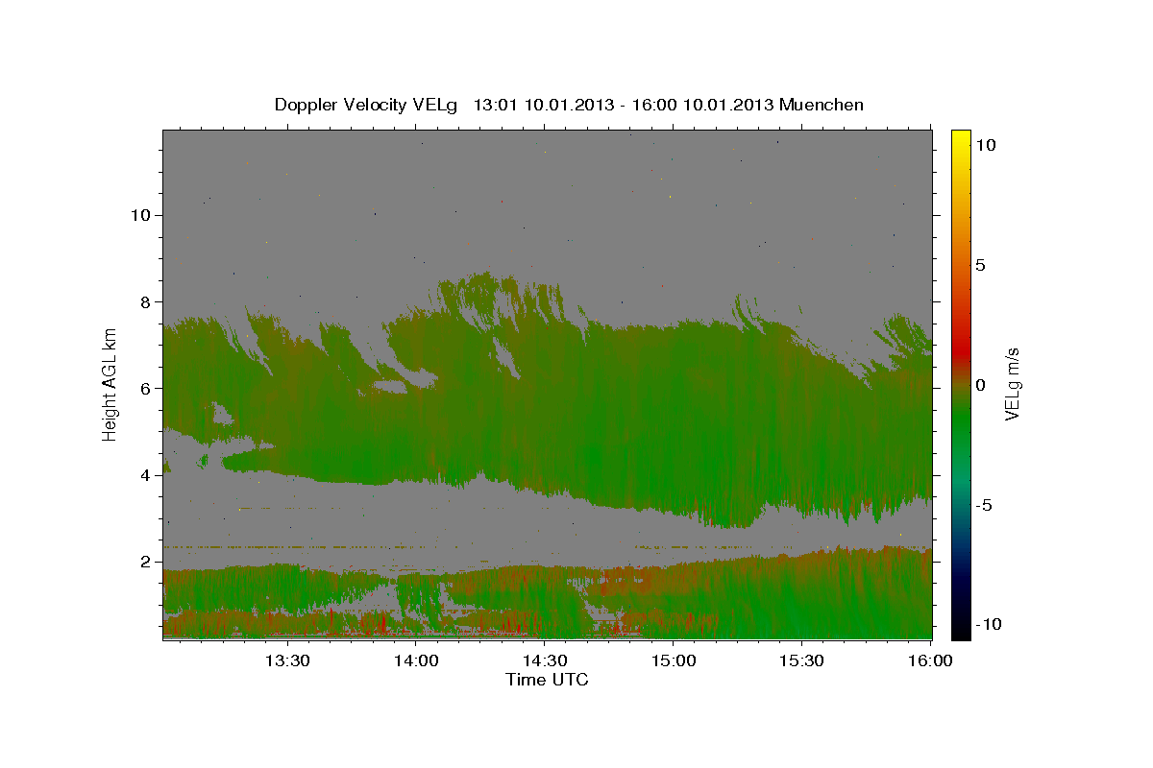Click the colorbar label '-5'
This screenshot has width=1153, height=768.
point(984,505)
